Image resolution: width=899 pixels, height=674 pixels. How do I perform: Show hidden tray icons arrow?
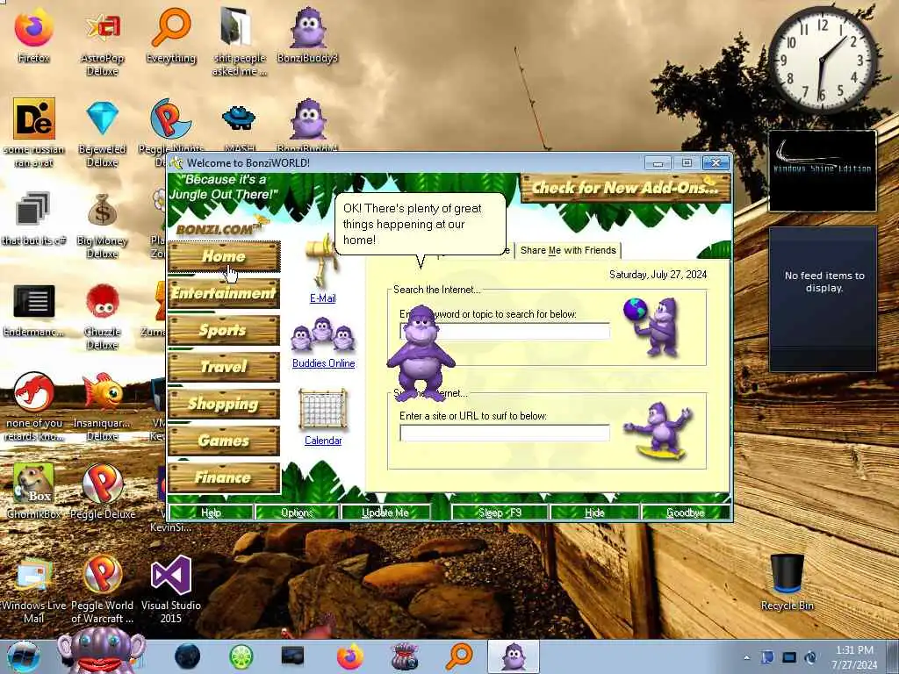(746, 657)
